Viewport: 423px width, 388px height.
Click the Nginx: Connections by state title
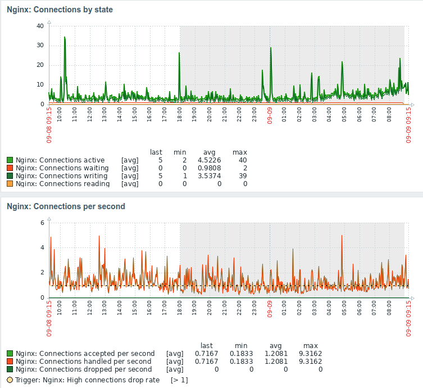(60, 10)
